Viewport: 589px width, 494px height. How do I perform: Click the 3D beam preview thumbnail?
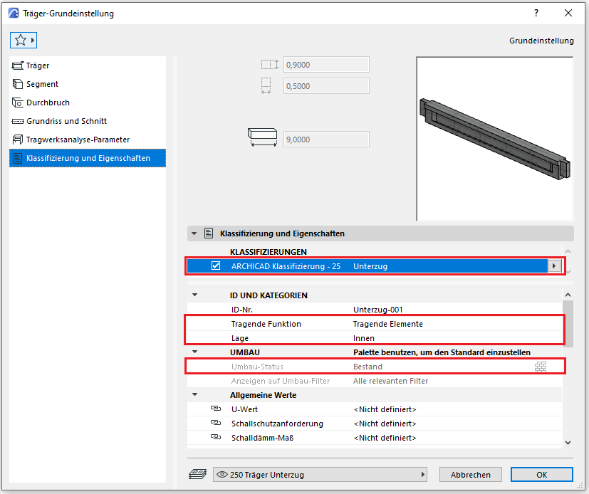[495, 139]
